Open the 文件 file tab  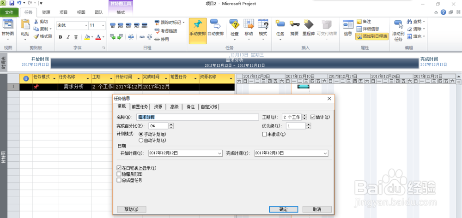click(x=9, y=12)
